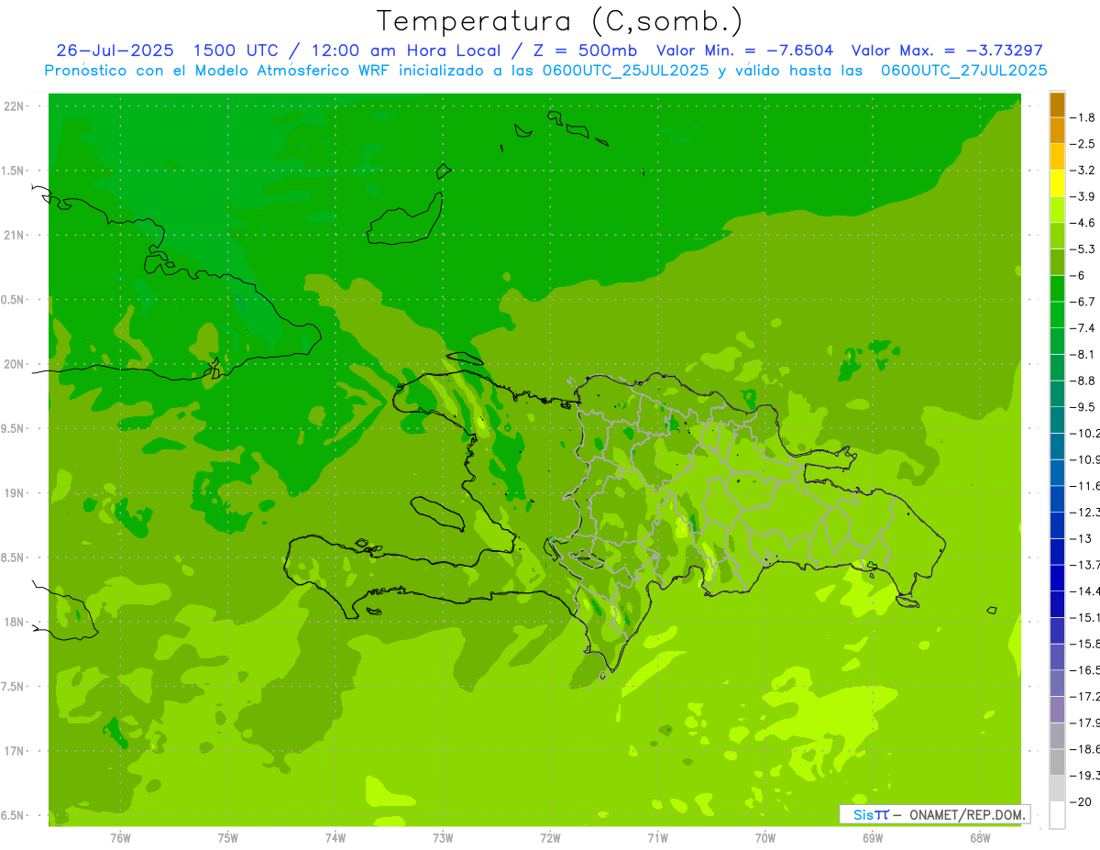This screenshot has width=1100, height=850.
Task: Click the '73W' longitude label
Action: [x=443, y=837]
